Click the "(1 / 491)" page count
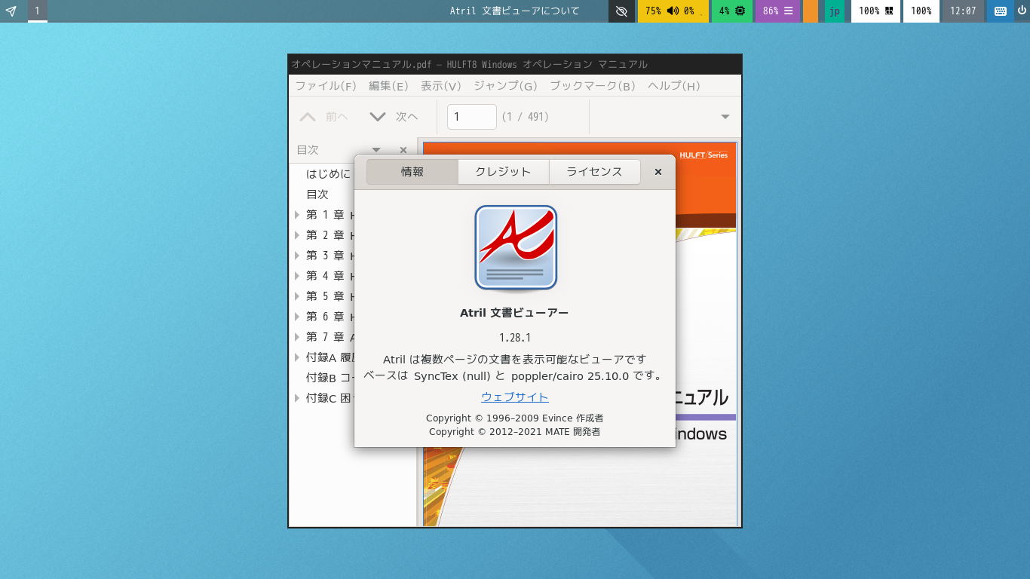Viewport: 1030px width, 579px height. [x=526, y=117]
